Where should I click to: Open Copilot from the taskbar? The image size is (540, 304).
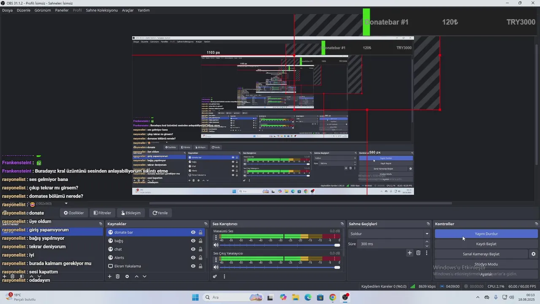[x=283, y=297]
